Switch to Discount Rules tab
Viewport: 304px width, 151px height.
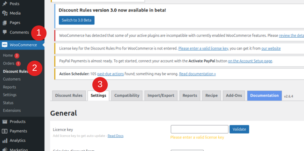pos(69,96)
